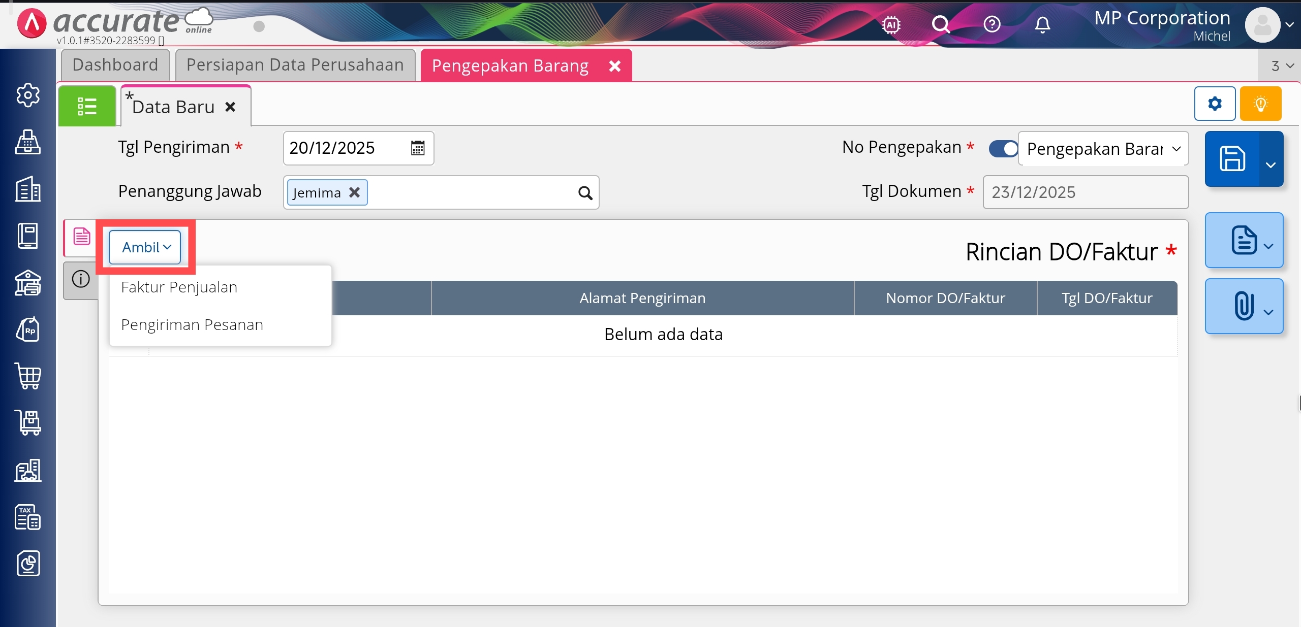
Task: Expand the save button arrow options
Action: pos(1271,165)
